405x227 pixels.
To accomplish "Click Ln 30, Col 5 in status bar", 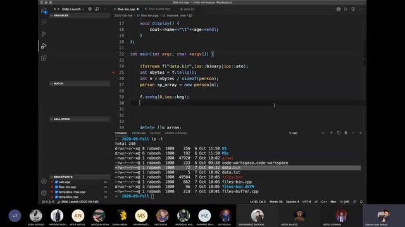I will [x=258, y=202].
